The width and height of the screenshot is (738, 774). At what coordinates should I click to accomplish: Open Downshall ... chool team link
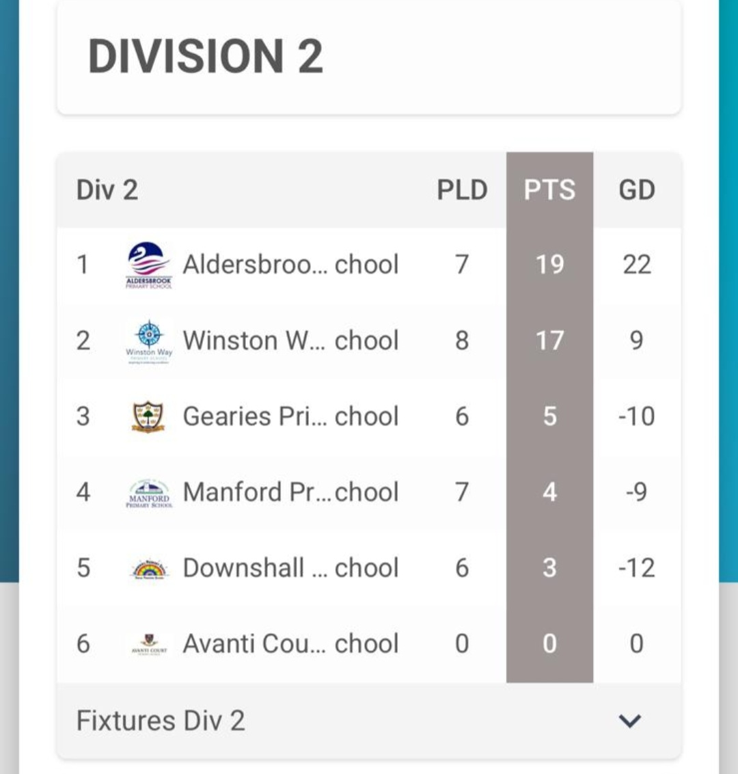point(290,568)
